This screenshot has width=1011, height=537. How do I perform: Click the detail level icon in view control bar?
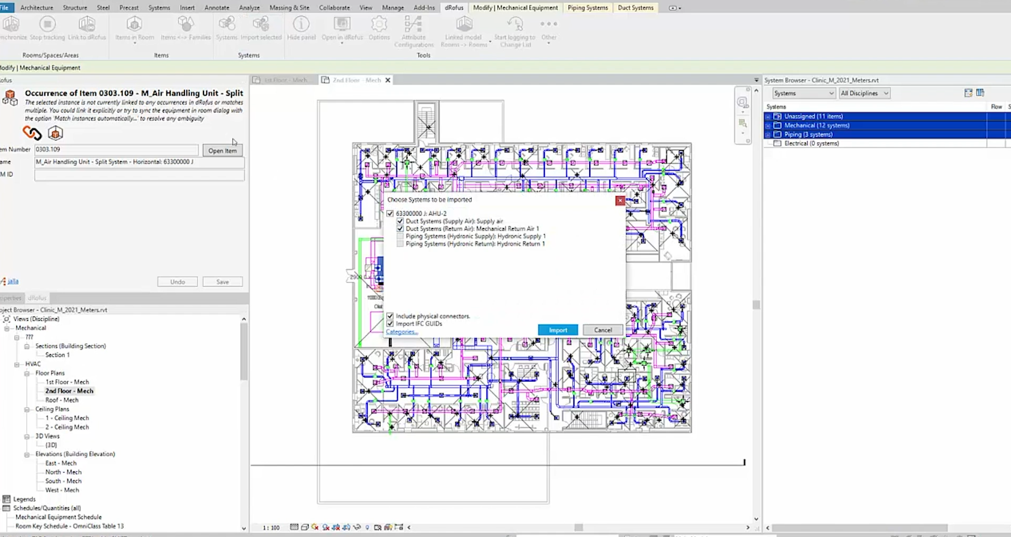(294, 527)
